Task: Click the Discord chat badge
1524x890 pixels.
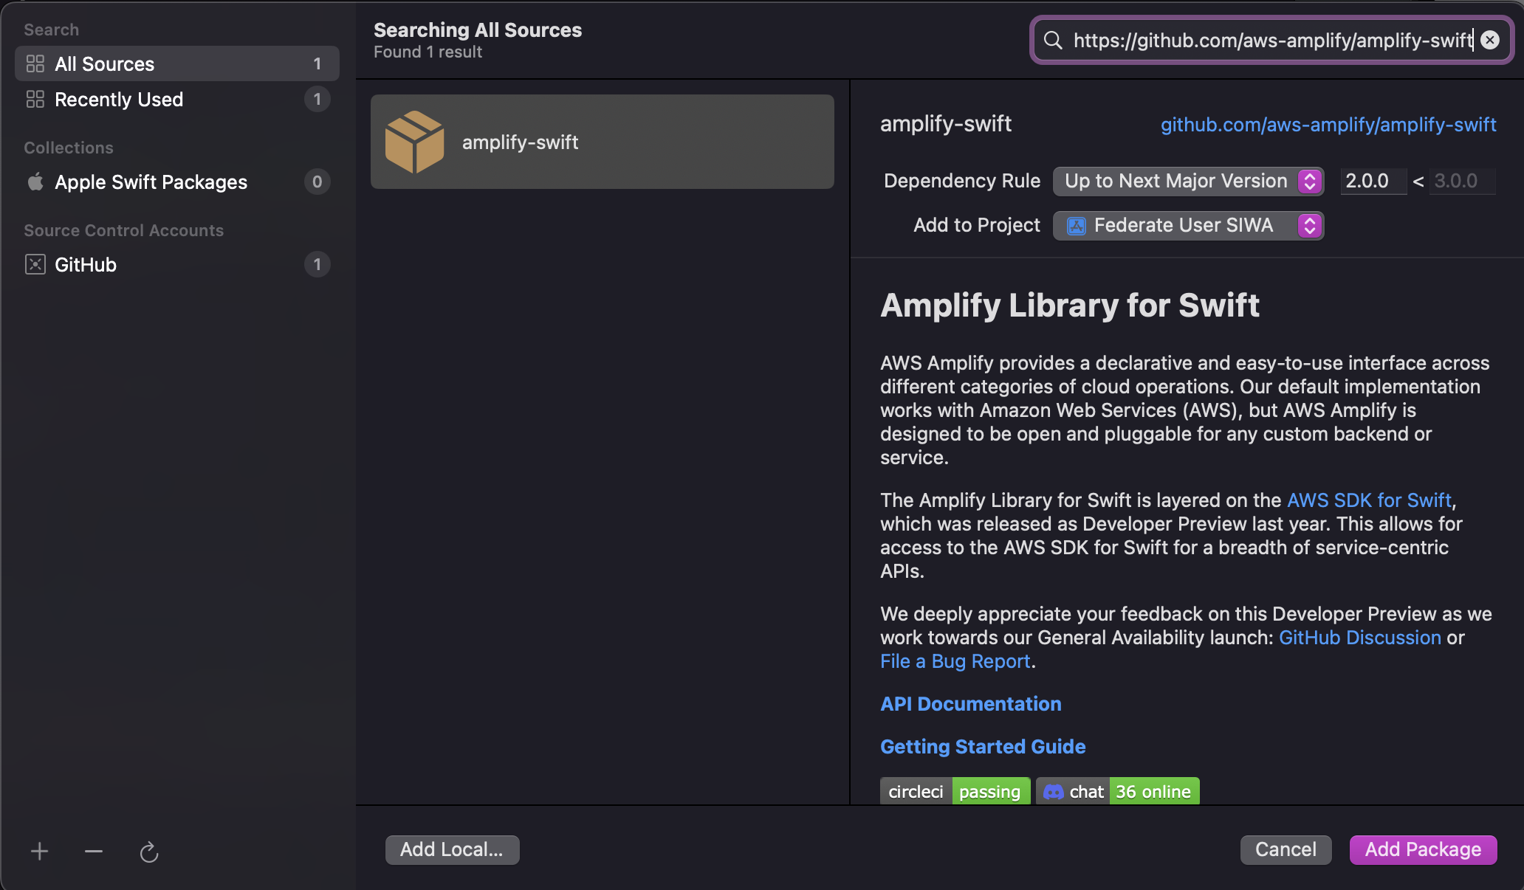Action: pyautogui.click(x=1116, y=791)
